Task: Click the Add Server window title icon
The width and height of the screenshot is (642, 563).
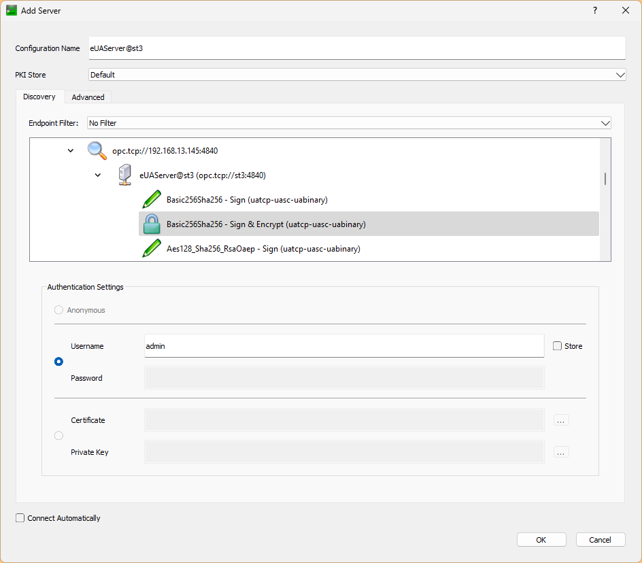Action: click(12, 10)
